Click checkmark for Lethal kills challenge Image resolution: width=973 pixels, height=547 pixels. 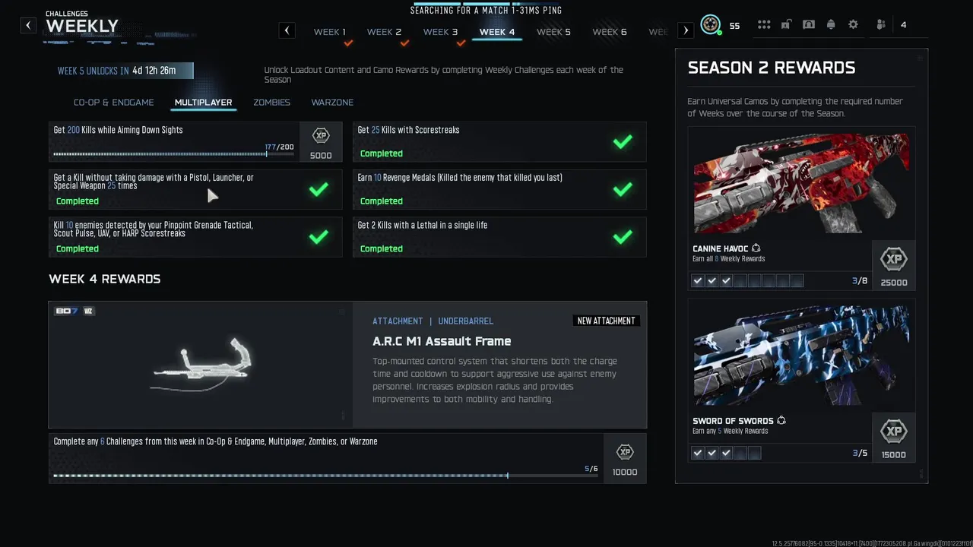click(x=623, y=237)
